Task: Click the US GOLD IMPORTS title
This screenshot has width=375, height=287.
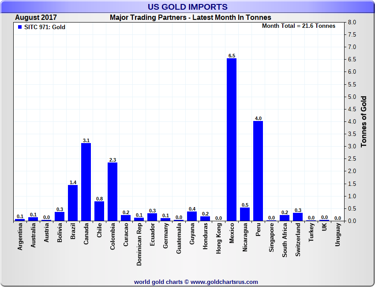Action: 188,7
